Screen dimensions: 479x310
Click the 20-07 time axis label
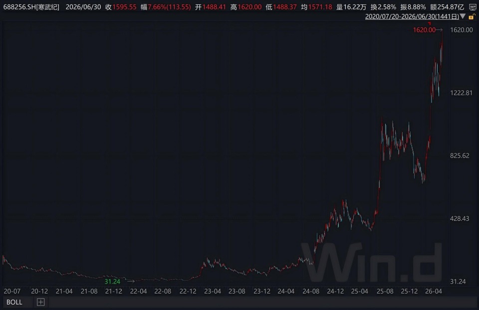12,292
